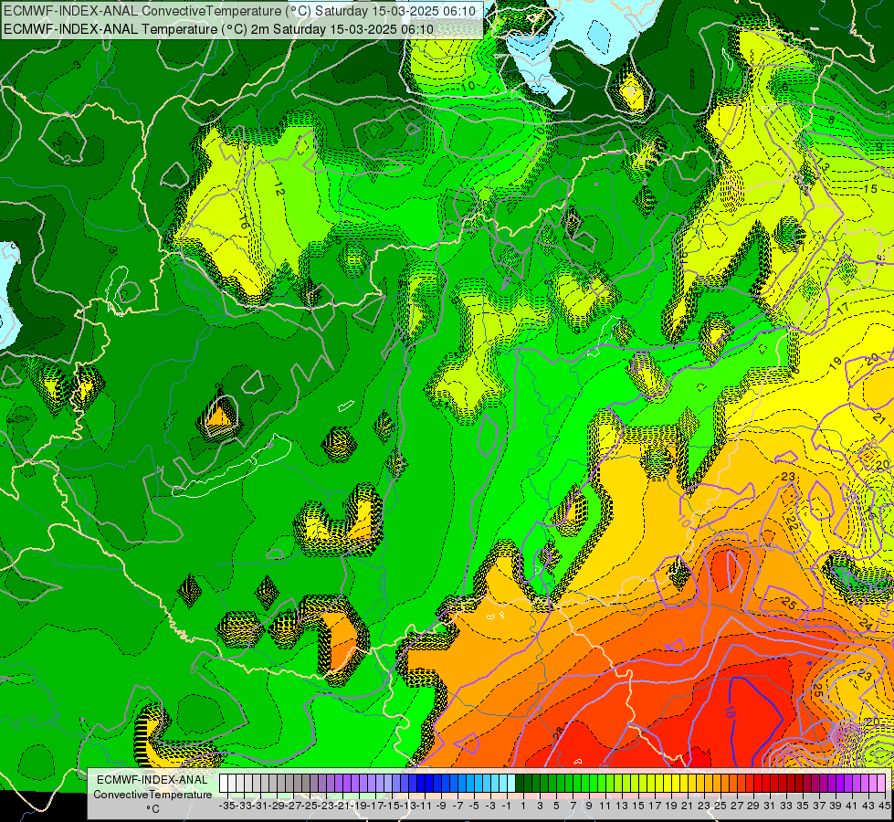The width and height of the screenshot is (894, 822).
Task: Click the blue 18 contour label on map
Action: pyautogui.click(x=730, y=711)
